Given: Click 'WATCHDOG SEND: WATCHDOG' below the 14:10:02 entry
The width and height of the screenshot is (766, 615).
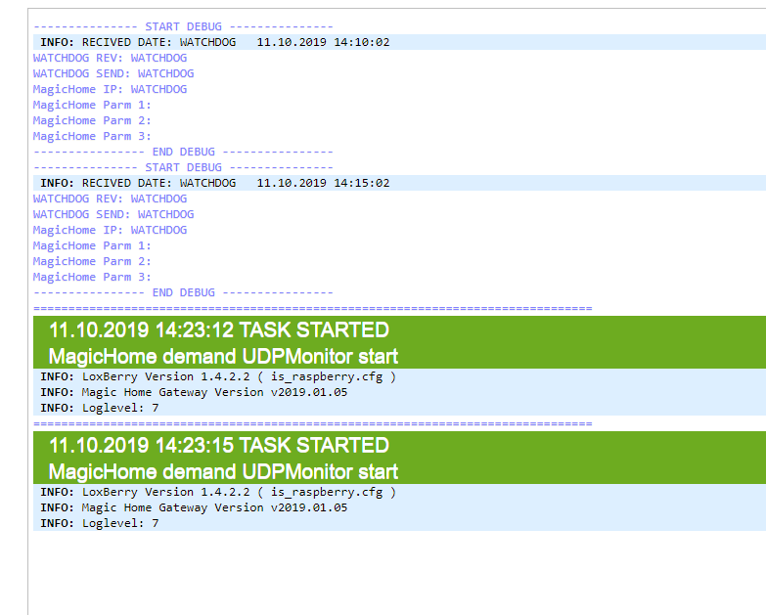Looking at the screenshot, I should coord(113,73).
